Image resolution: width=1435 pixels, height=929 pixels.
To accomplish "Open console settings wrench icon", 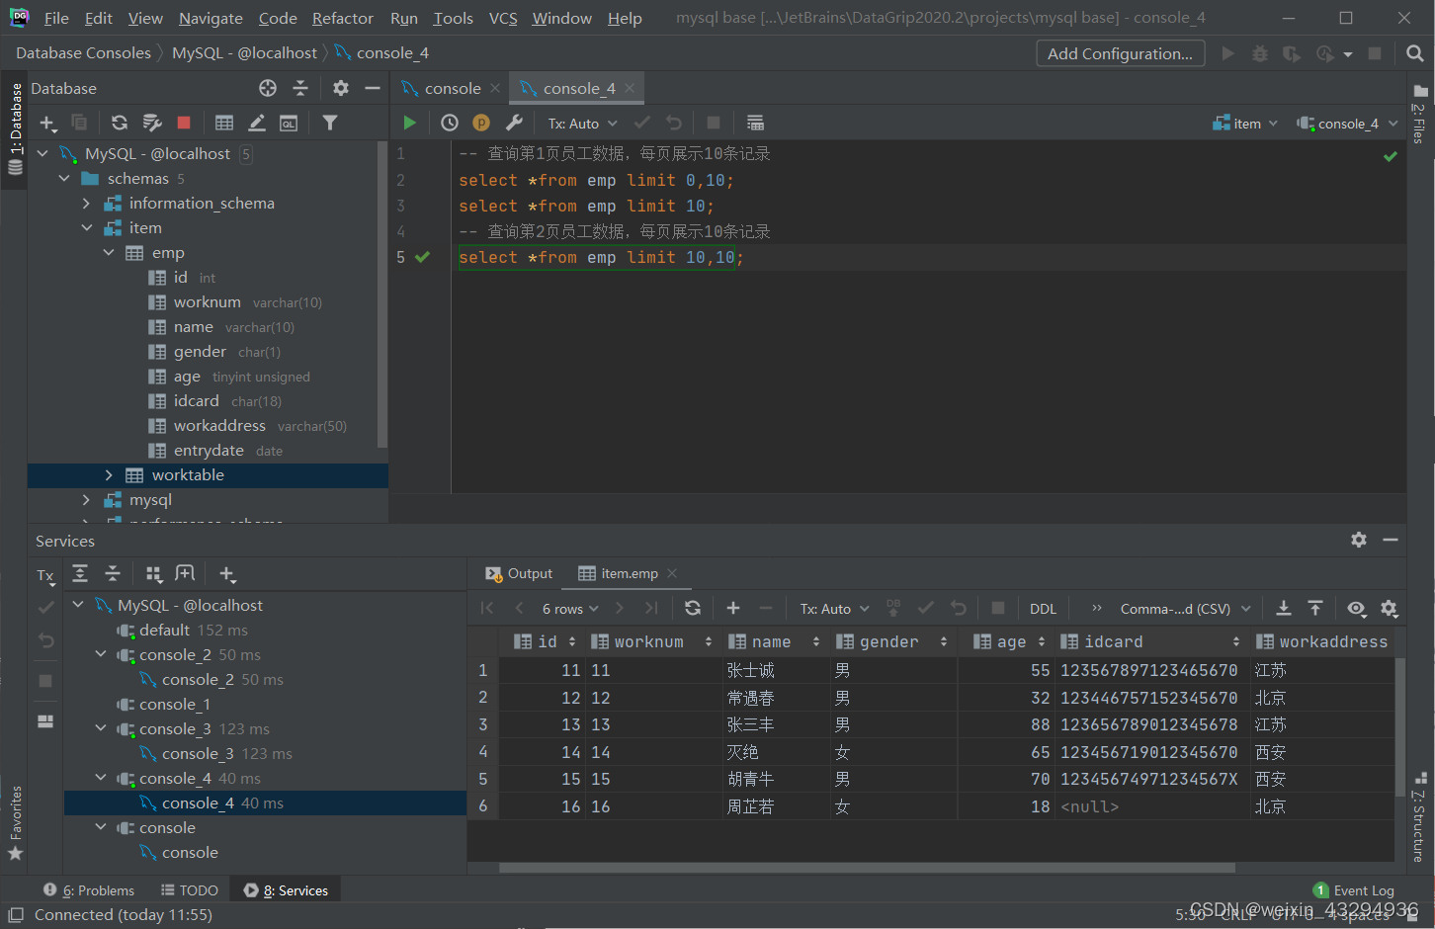I will (x=514, y=123).
